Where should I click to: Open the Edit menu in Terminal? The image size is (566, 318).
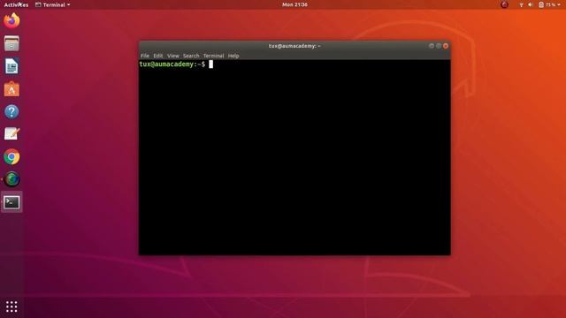click(158, 56)
